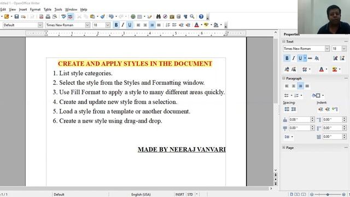Screen dimensions: 350x197
Task: Click the STD selection mode field
Action: point(190,195)
